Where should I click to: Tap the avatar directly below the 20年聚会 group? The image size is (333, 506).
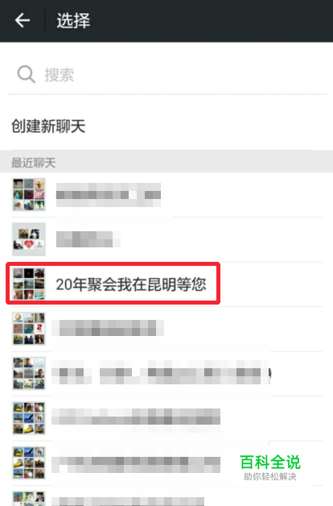click(x=29, y=329)
